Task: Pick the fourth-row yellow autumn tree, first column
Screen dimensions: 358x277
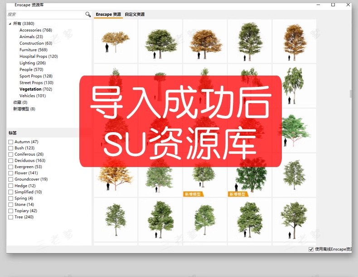Action: tap(116, 180)
